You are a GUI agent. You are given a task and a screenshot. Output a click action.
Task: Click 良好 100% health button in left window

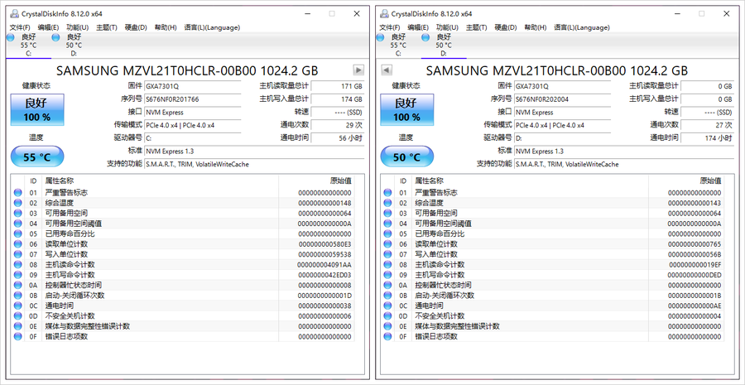pos(36,109)
